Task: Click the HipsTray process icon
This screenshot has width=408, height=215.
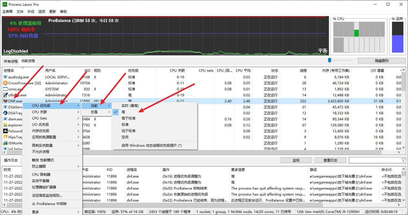Action: pos(5,137)
